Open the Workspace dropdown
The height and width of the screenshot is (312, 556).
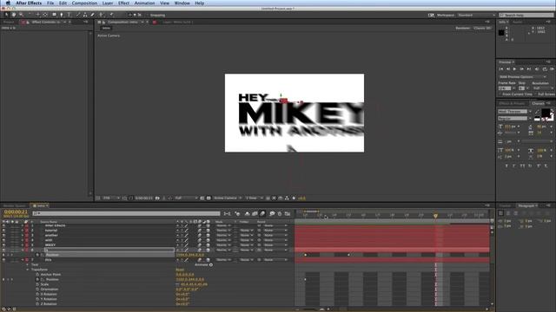(x=476, y=16)
